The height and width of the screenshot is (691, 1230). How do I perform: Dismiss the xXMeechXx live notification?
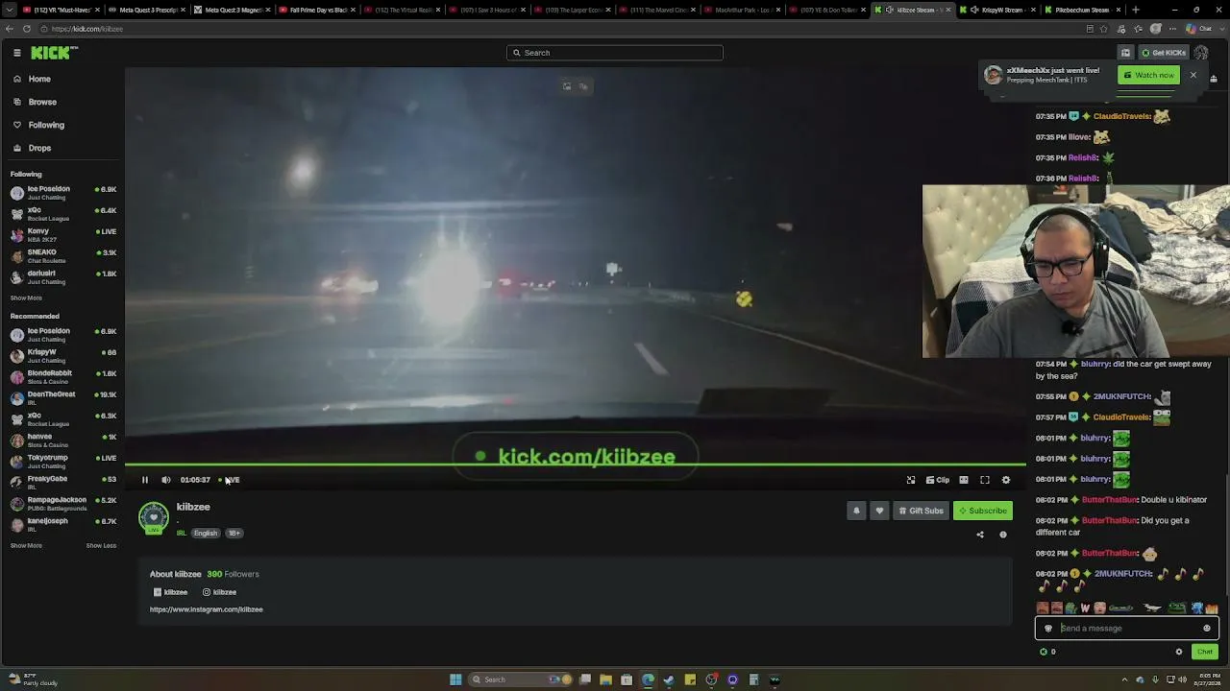(1193, 75)
